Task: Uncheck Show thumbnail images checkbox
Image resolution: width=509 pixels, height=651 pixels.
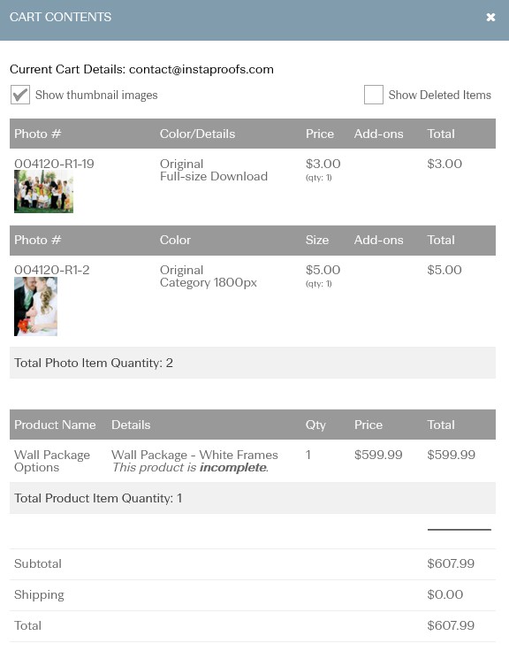Action: (x=20, y=95)
